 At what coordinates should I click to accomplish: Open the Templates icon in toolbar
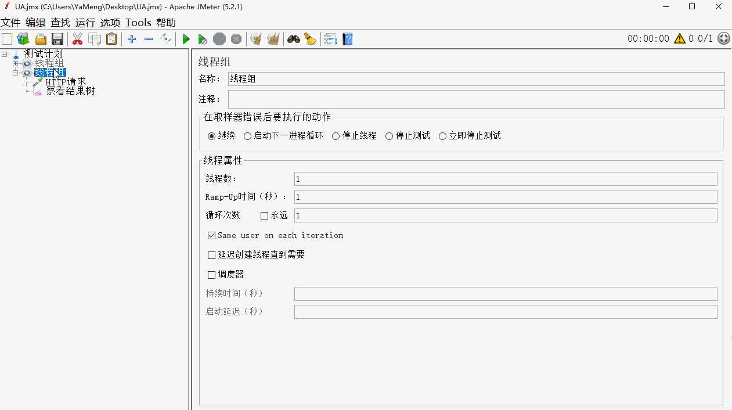click(x=23, y=39)
